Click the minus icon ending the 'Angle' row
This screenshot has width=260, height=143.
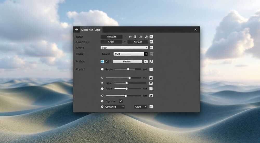click(x=151, y=69)
